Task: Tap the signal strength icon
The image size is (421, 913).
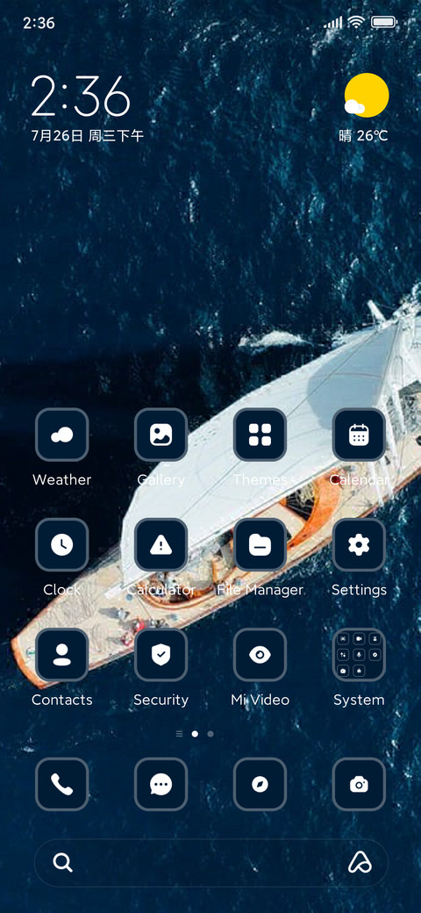Action: pyautogui.click(x=333, y=24)
